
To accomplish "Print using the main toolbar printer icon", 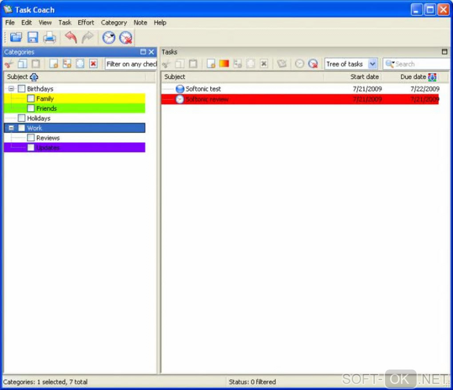I will pyautogui.click(x=49, y=38).
